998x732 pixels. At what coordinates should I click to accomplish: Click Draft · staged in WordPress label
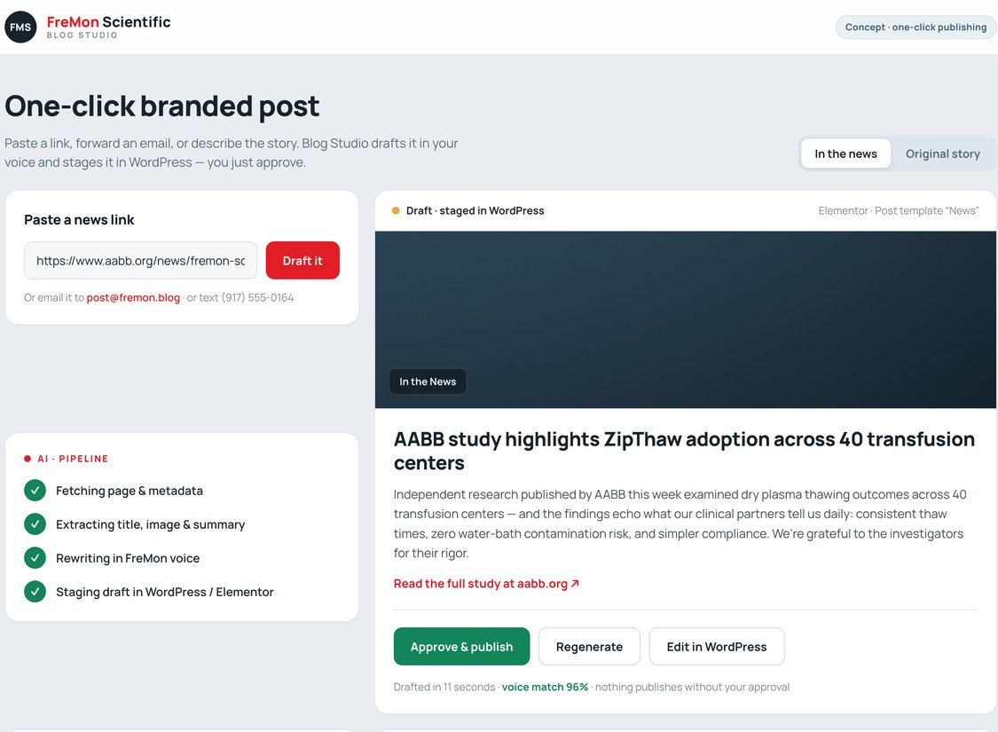[x=475, y=210]
